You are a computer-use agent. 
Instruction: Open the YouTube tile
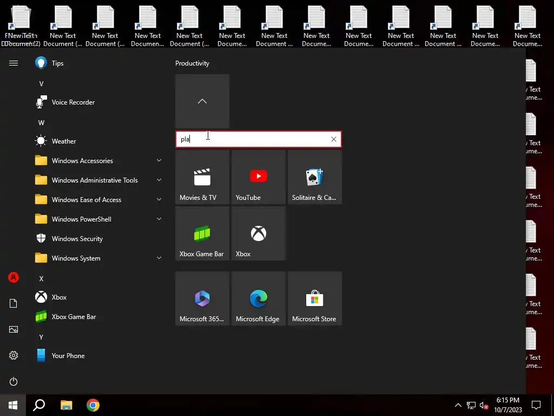click(258, 177)
